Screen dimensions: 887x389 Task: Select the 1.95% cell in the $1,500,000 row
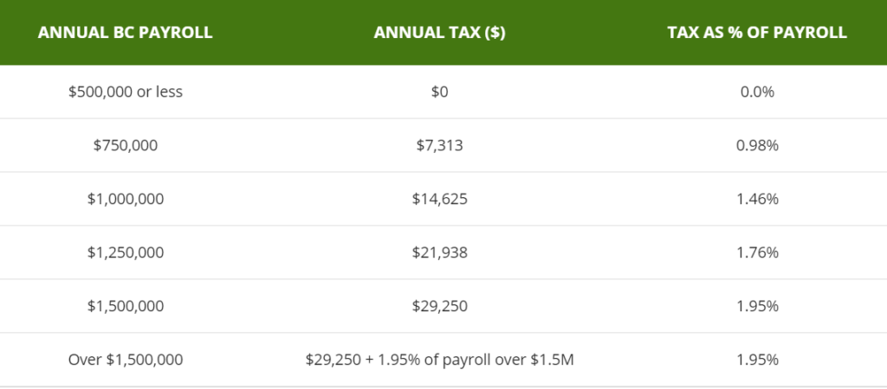[757, 306]
